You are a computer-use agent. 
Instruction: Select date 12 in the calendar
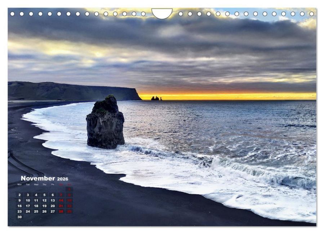point(44,200)
